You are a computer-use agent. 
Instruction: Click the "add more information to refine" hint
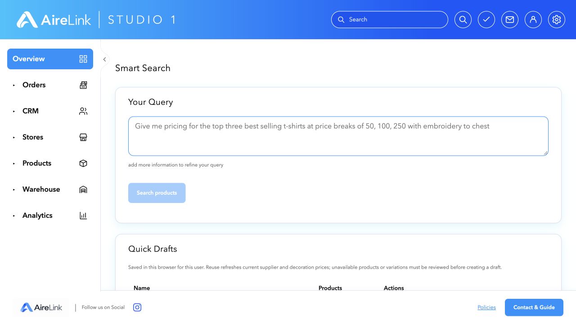point(175,165)
